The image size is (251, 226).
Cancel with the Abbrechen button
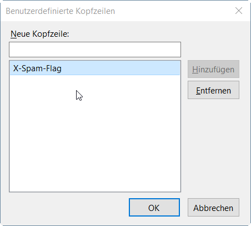(x=213, y=208)
